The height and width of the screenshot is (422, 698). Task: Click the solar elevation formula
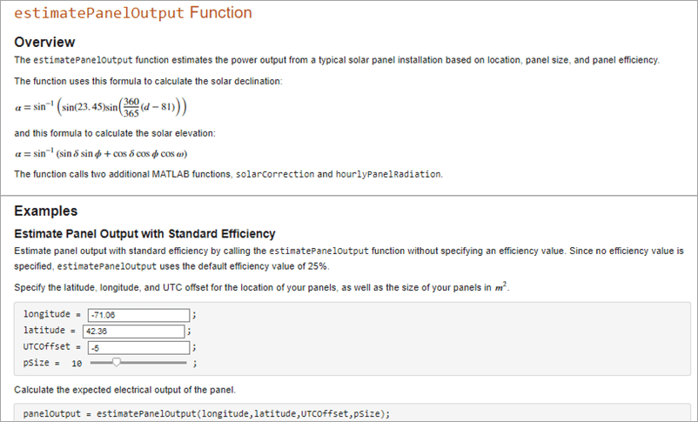coord(102,154)
